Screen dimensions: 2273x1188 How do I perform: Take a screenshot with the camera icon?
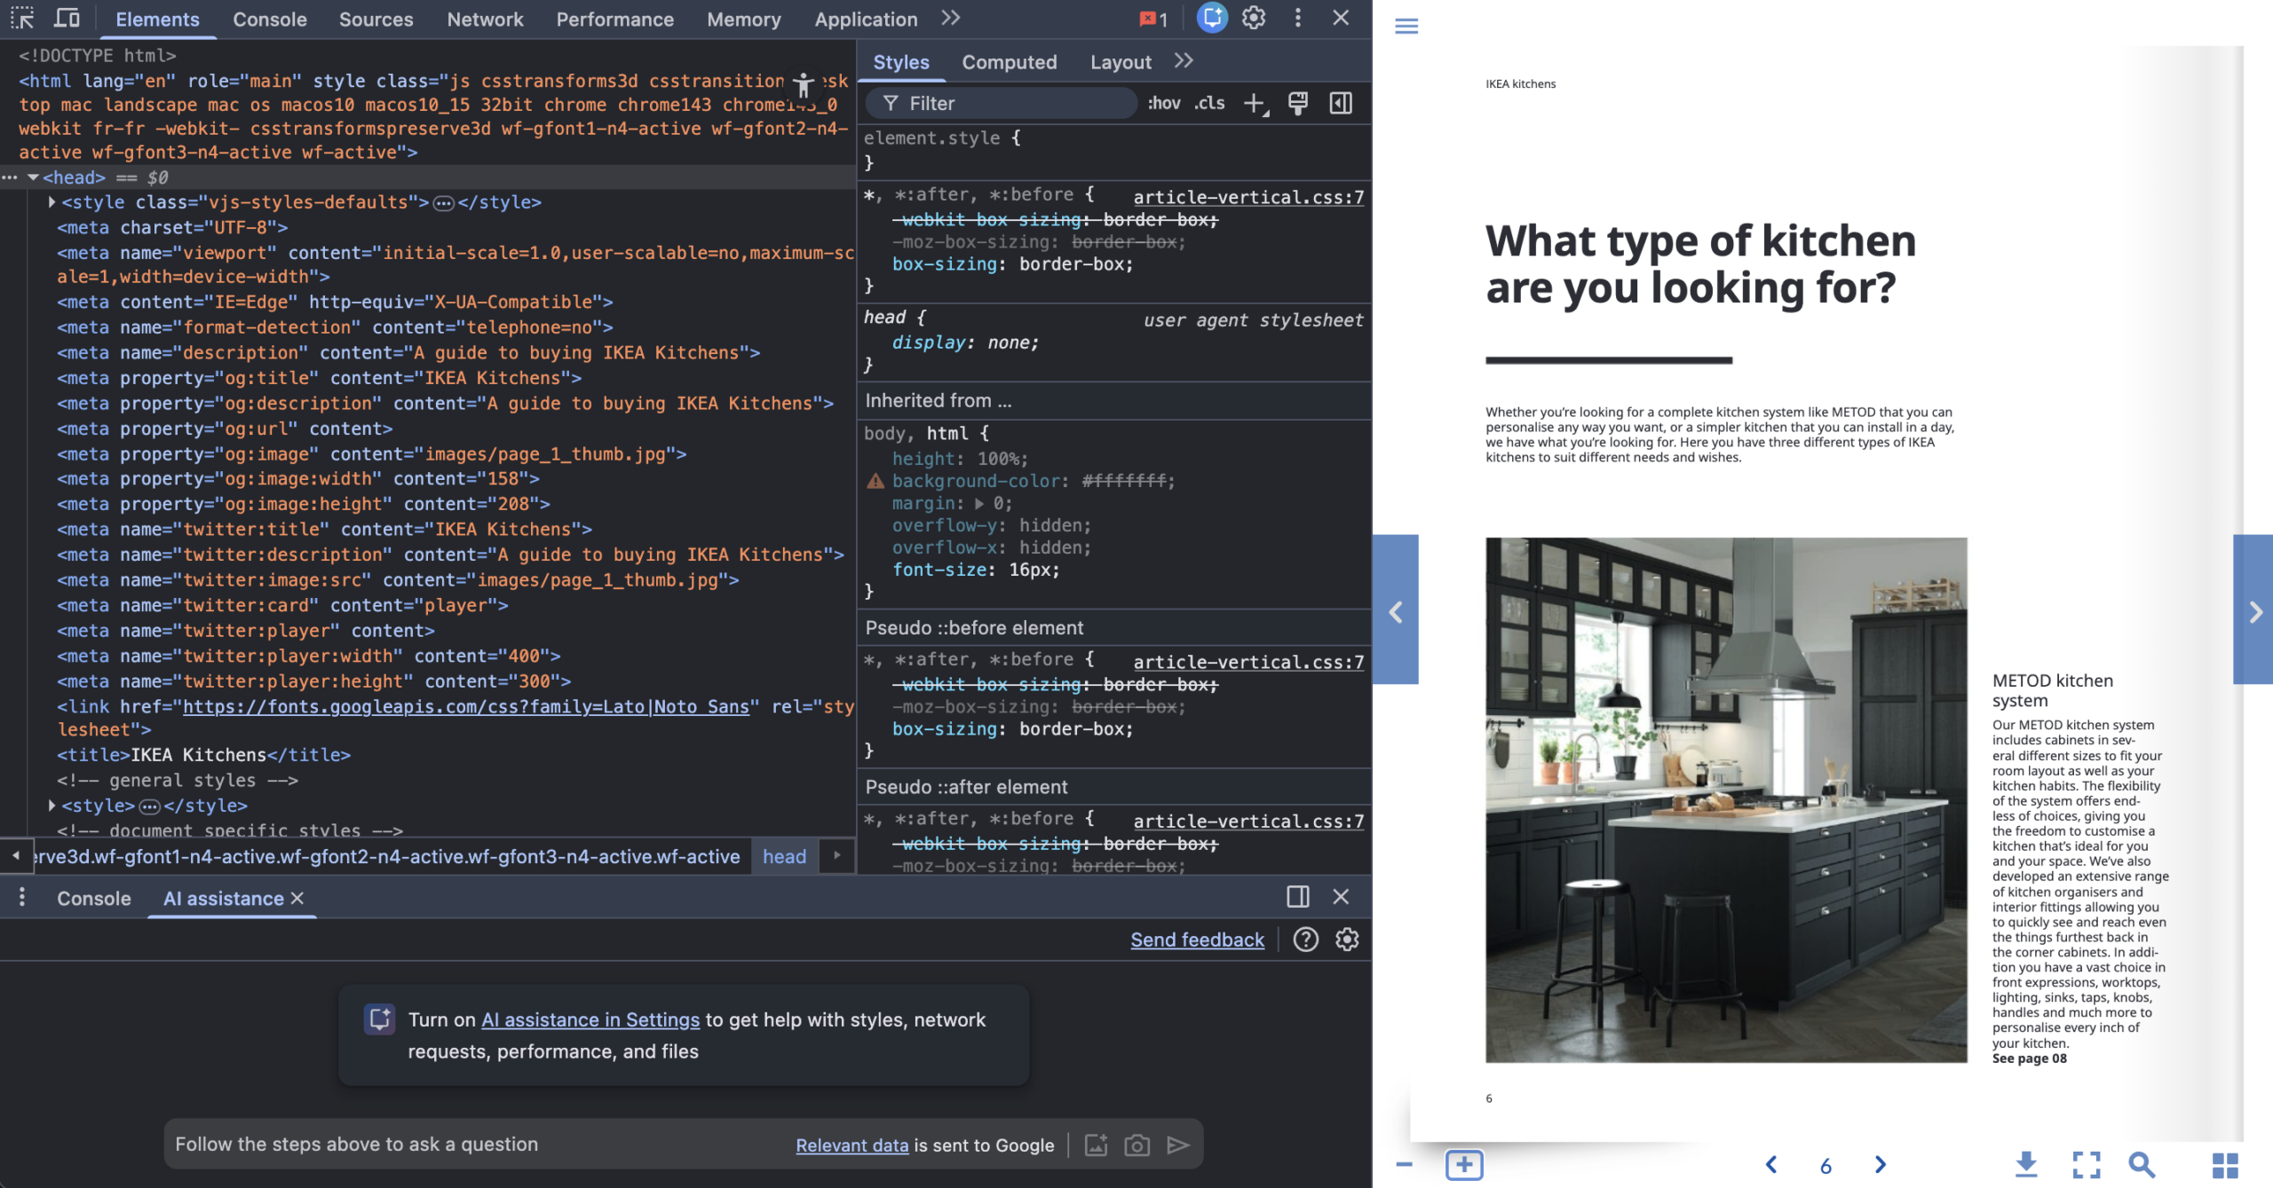click(x=1136, y=1145)
